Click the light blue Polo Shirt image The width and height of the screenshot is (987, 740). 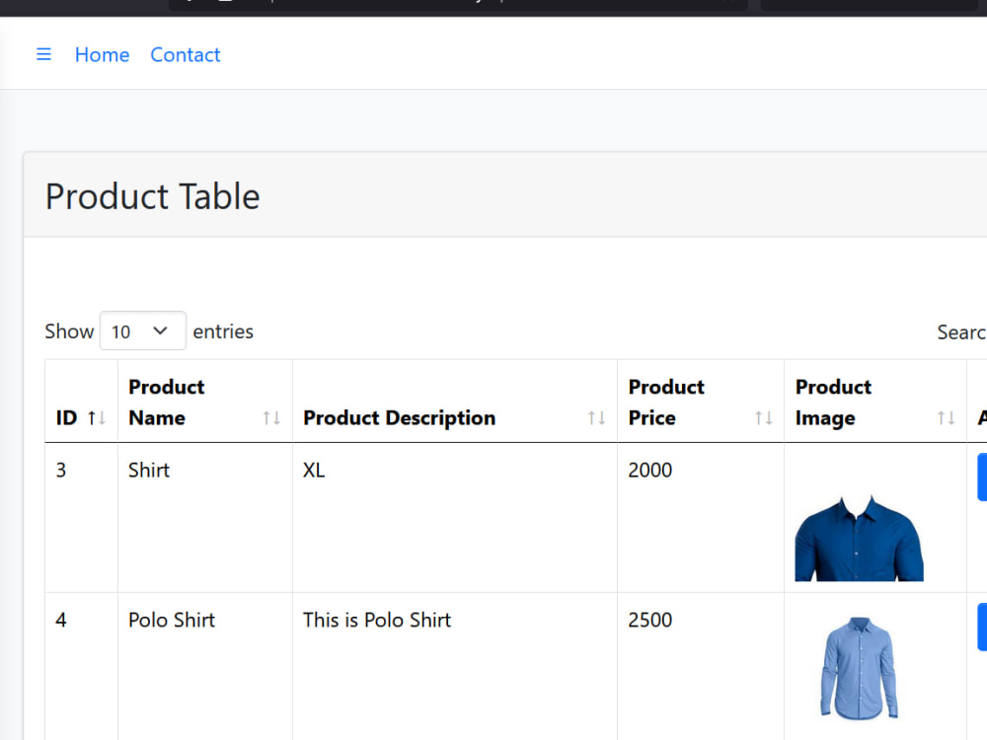point(859,668)
